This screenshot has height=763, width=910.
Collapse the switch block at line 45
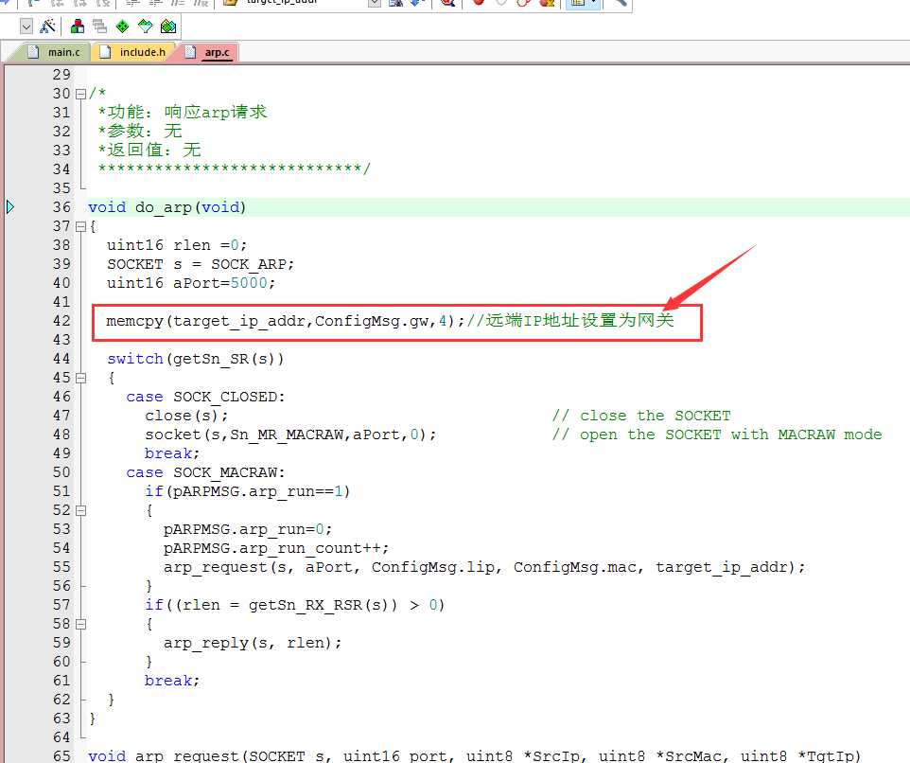coord(81,378)
